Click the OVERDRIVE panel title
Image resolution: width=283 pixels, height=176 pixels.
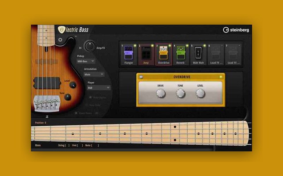[x=182, y=77]
